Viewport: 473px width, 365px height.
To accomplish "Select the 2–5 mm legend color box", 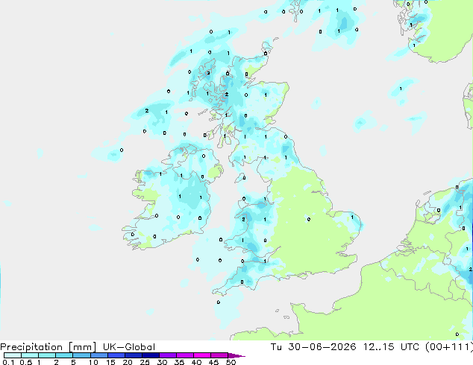I will [x=64, y=355].
